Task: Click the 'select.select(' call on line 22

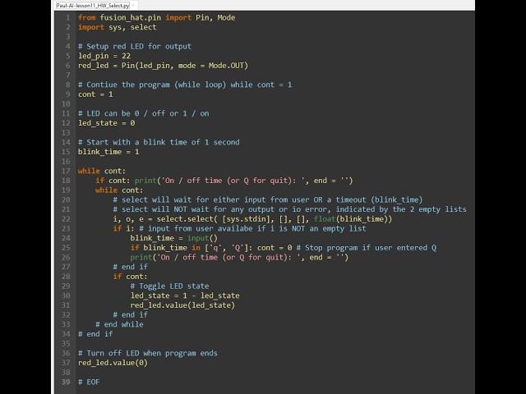Action: [187, 219]
